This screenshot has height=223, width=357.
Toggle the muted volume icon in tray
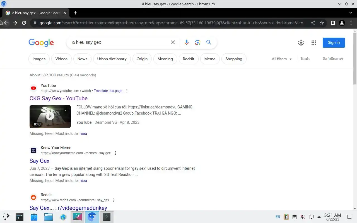click(x=303, y=217)
